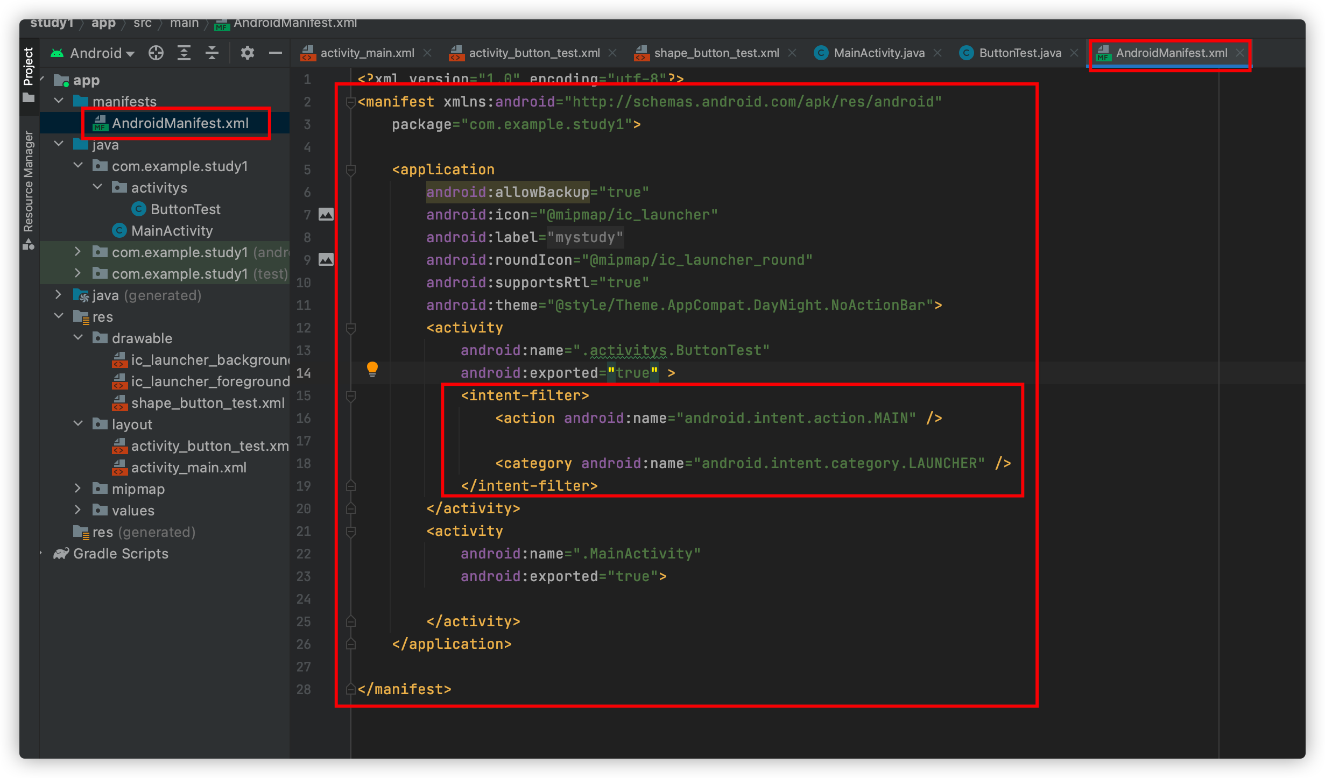Screen dimensions: 1325x778
Task: Click the android.intent.category.LAUNCHER value text
Action: (839, 463)
